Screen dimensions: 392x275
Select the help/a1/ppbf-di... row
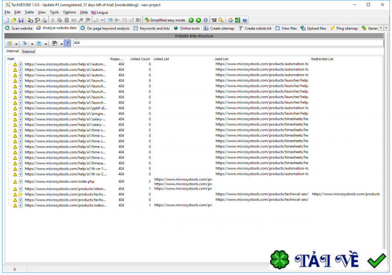pyautogui.click(x=194, y=108)
